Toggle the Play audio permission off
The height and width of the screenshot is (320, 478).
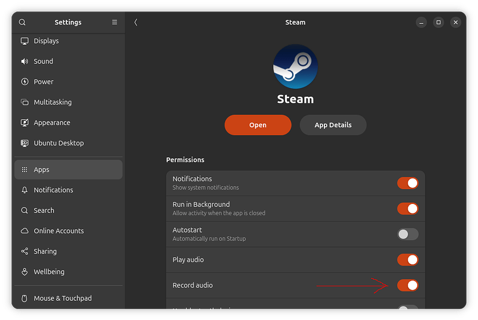(407, 260)
